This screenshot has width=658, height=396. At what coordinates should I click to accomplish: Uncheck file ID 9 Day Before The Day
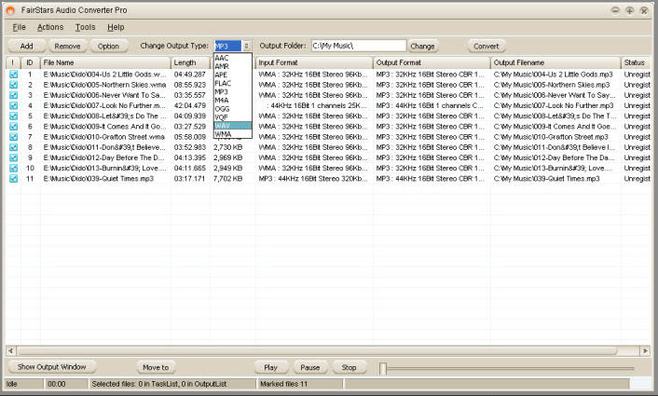[x=13, y=157]
